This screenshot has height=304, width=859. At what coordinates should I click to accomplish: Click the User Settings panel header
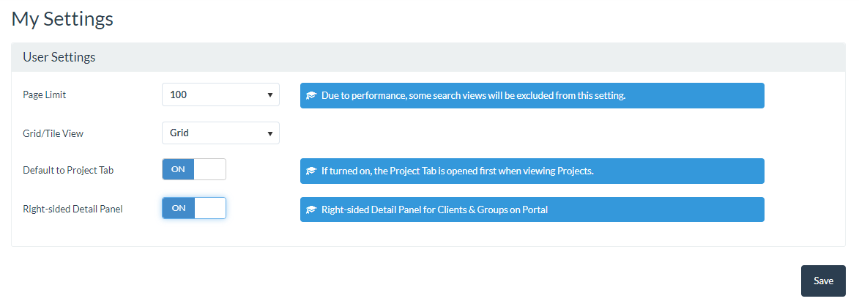tap(428, 57)
